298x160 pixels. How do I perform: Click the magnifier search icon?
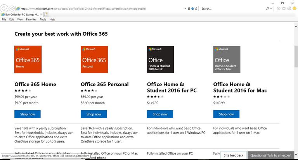(x=268, y=9)
